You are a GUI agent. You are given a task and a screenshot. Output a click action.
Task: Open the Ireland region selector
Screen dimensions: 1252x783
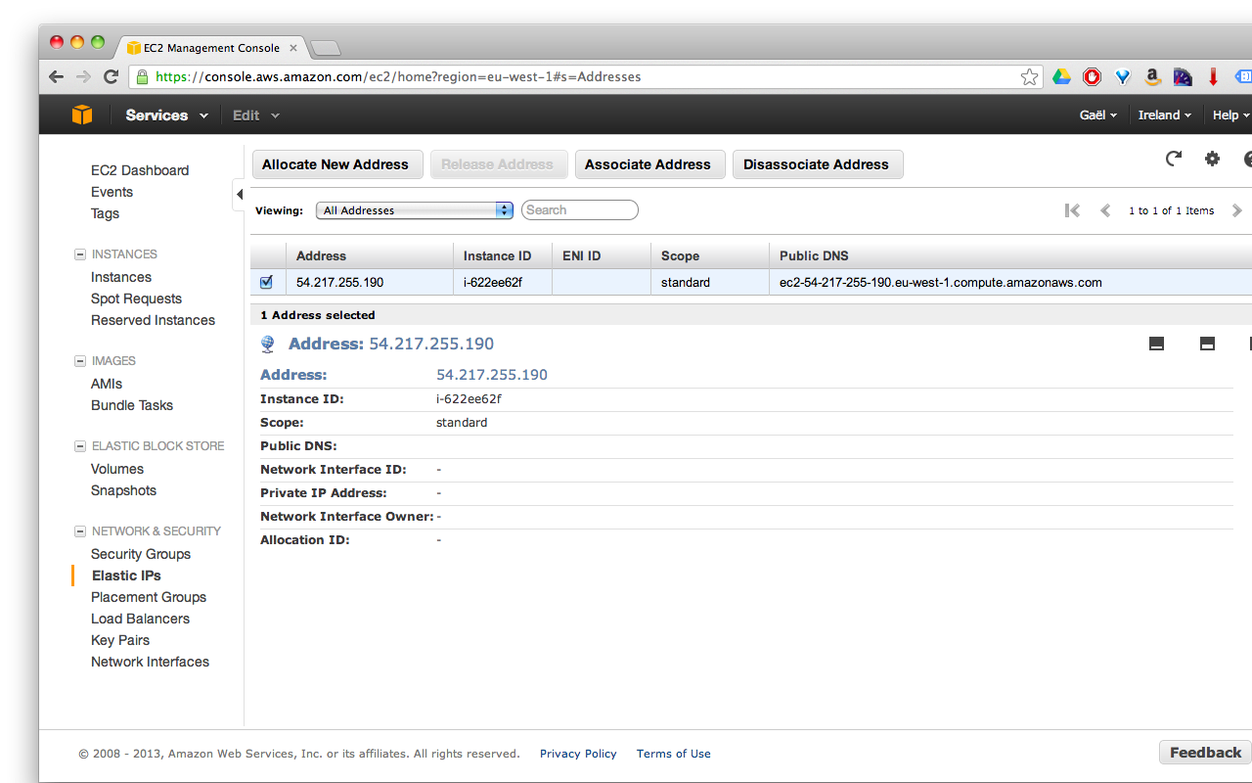point(1165,115)
